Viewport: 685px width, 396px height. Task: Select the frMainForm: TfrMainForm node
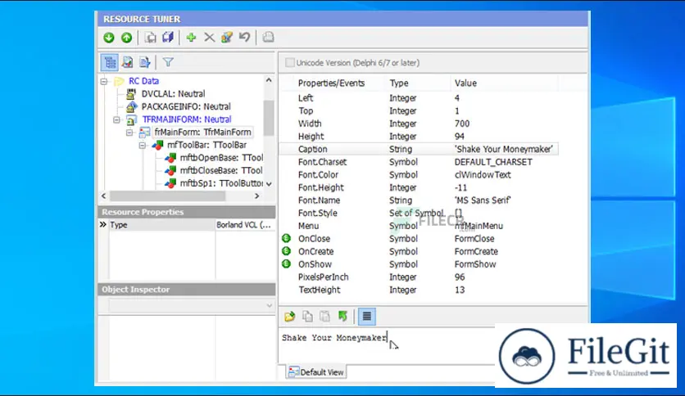(x=202, y=133)
